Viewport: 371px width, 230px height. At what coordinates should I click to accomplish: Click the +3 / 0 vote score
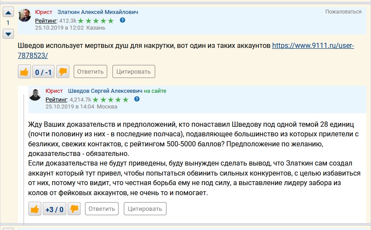[54, 210]
